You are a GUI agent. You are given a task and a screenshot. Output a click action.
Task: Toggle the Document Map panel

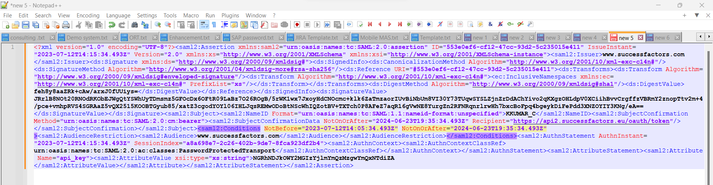click(x=244, y=25)
